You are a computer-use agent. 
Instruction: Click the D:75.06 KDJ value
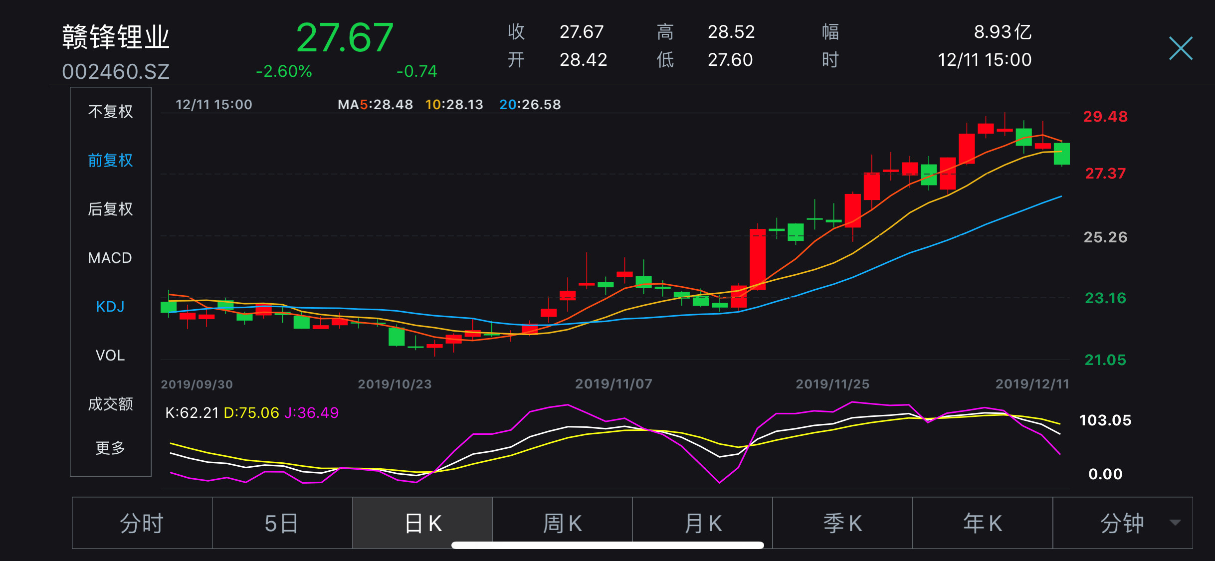click(x=251, y=413)
